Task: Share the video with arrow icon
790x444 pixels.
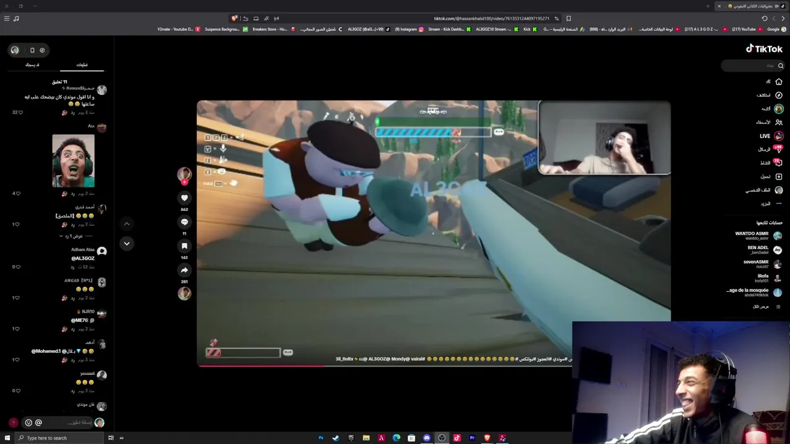Action: pyautogui.click(x=184, y=269)
